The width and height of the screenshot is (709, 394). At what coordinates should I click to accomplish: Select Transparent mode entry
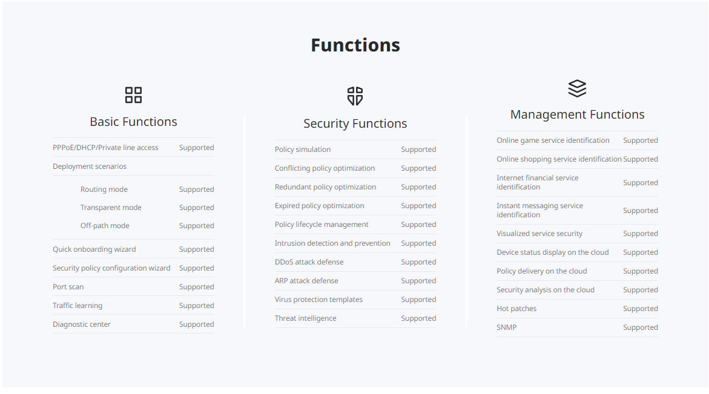[111, 208]
